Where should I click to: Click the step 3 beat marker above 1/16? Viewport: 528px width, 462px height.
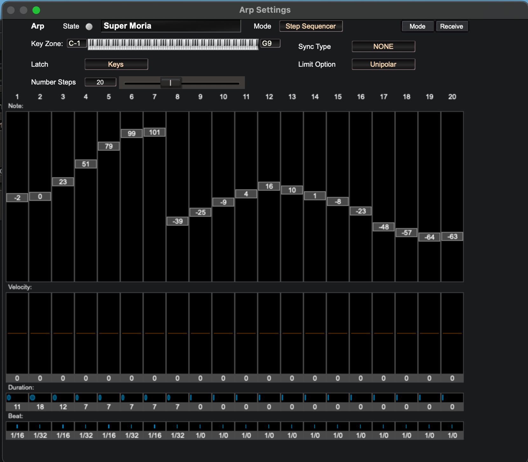click(63, 426)
